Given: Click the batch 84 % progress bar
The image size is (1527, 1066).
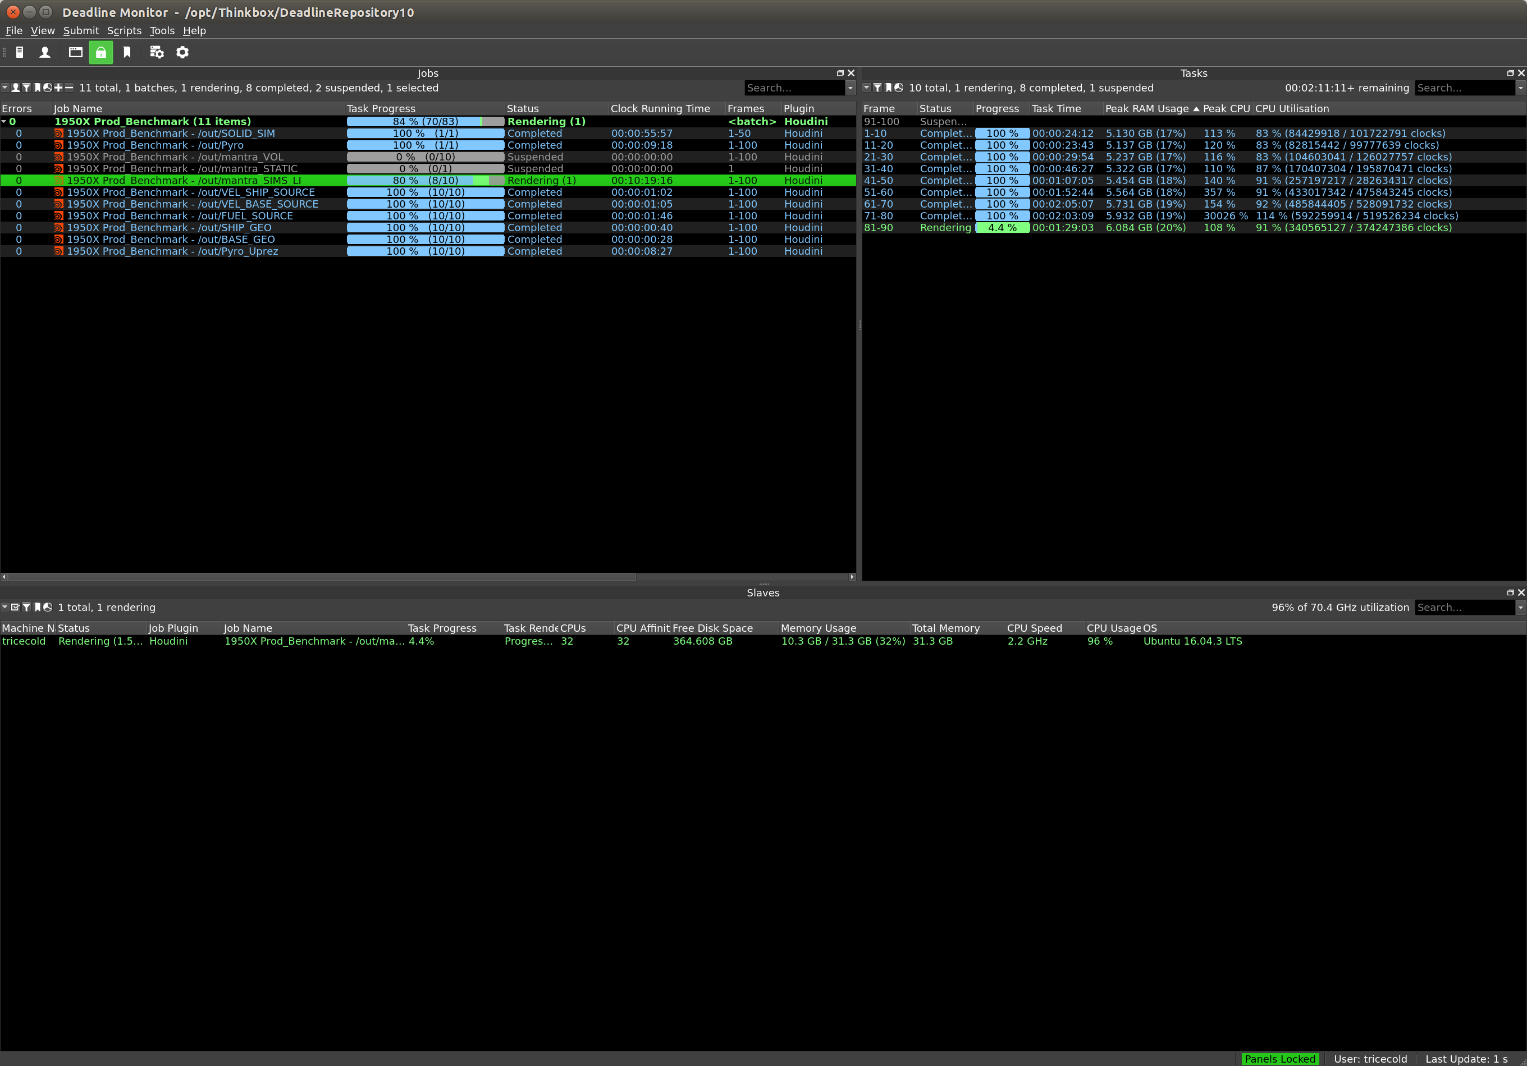Looking at the screenshot, I should pos(426,122).
